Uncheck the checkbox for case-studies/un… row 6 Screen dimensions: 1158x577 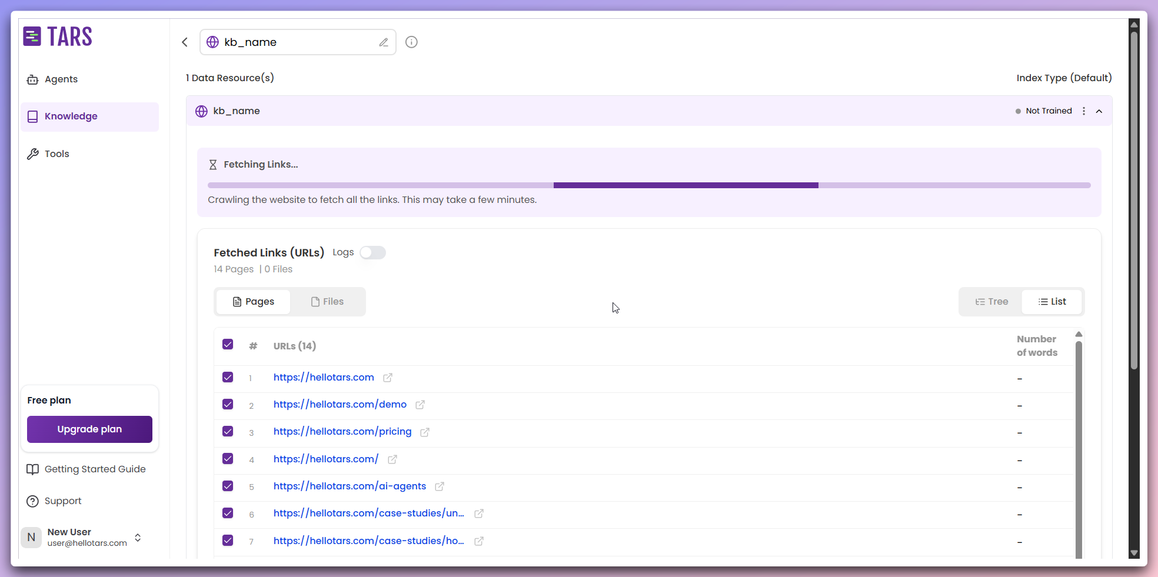(228, 513)
